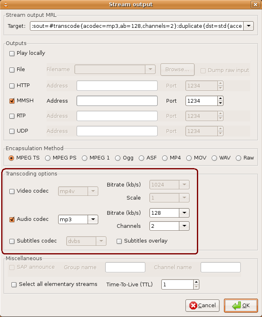
Task: Open the Channels dropdown showing 2
Action: (184, 226)
